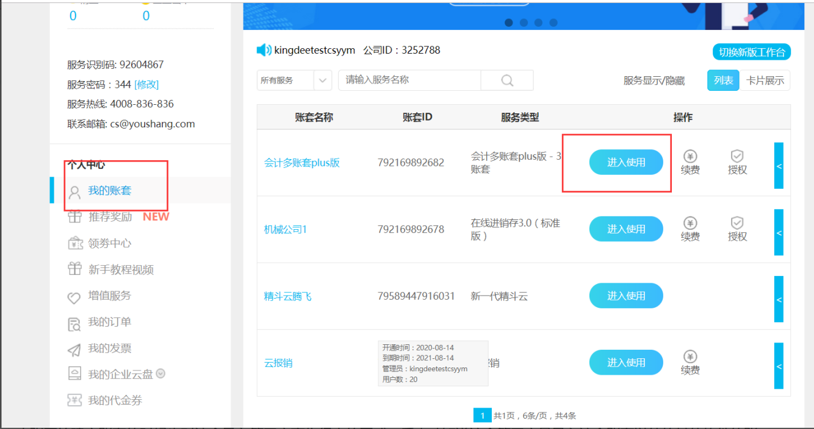The height and width of the screenshot is (429, 814).
Task: Select second carousel dot in banner
Action: 524,23
